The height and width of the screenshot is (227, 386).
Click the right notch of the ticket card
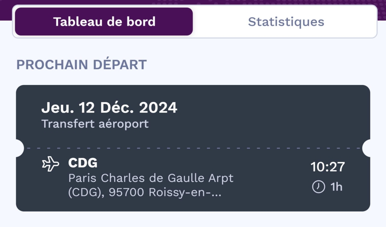pyautogui.click(x=368, y=148)
